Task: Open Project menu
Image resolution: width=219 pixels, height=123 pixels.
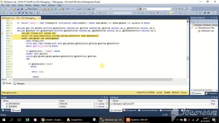Action: pos(28,5)
